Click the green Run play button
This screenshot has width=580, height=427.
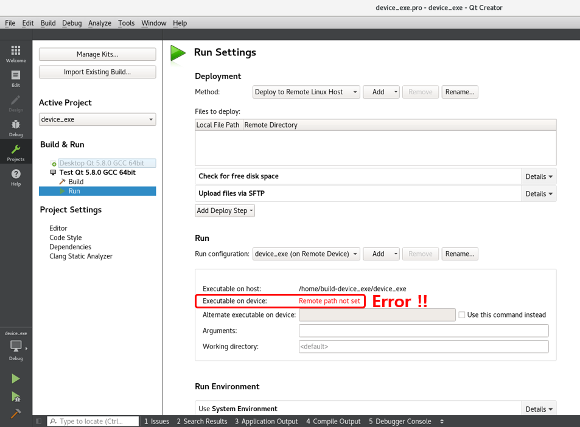pos(16,378)
